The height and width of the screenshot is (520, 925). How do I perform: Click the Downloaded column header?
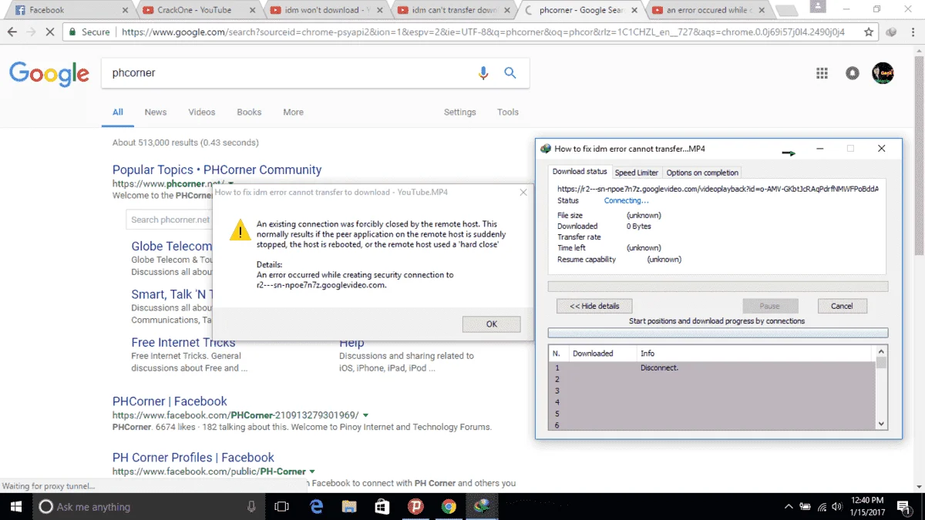602,354
